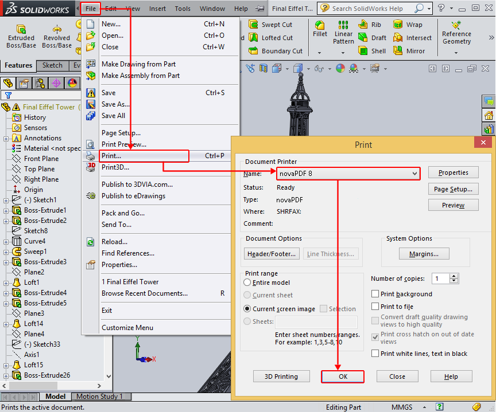
Task: Open the DimXpertManager tab icon
Action: (x=56, y=83)
